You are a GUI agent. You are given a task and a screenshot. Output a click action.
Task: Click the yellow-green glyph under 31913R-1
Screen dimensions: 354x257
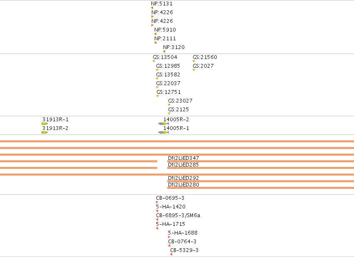click(45, 124)
